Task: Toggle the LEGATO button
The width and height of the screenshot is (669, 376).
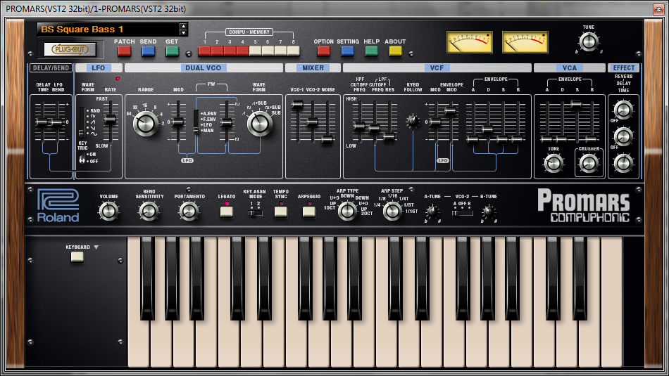Action: pyautogui.click(x=227, y=212)
